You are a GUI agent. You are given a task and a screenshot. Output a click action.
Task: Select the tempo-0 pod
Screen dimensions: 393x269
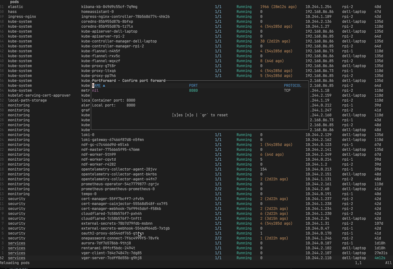click(89, 194)
